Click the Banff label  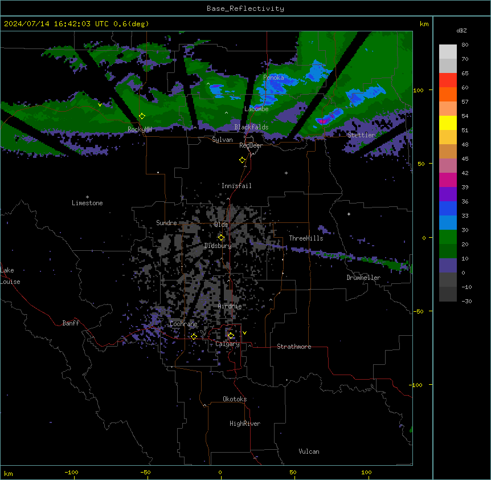click(x=71, y=323)
